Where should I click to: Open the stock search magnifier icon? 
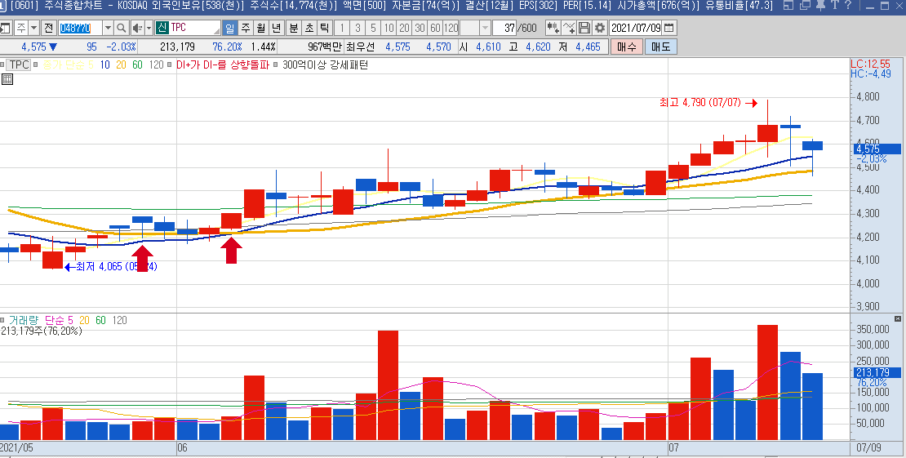pyautogui.click(x=122, y=28)
